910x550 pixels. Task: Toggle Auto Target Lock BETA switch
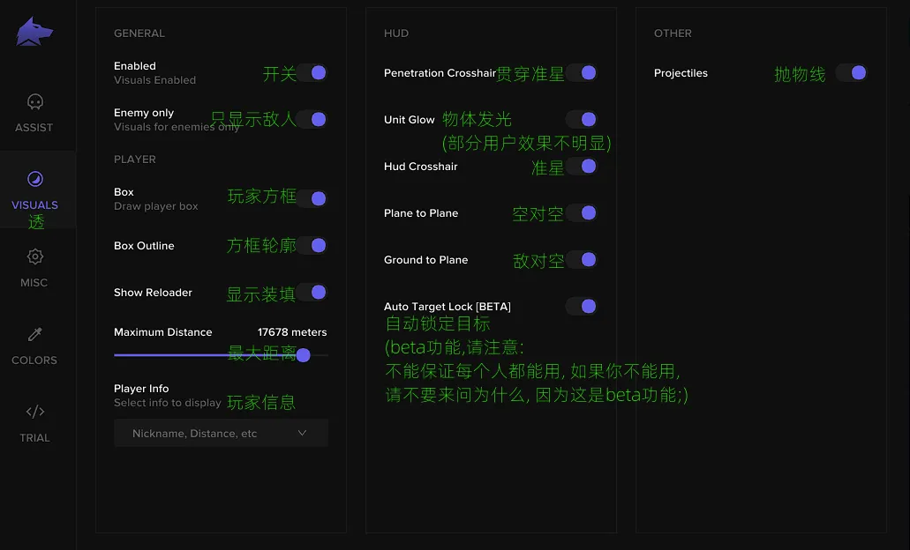tap(582, 307)
